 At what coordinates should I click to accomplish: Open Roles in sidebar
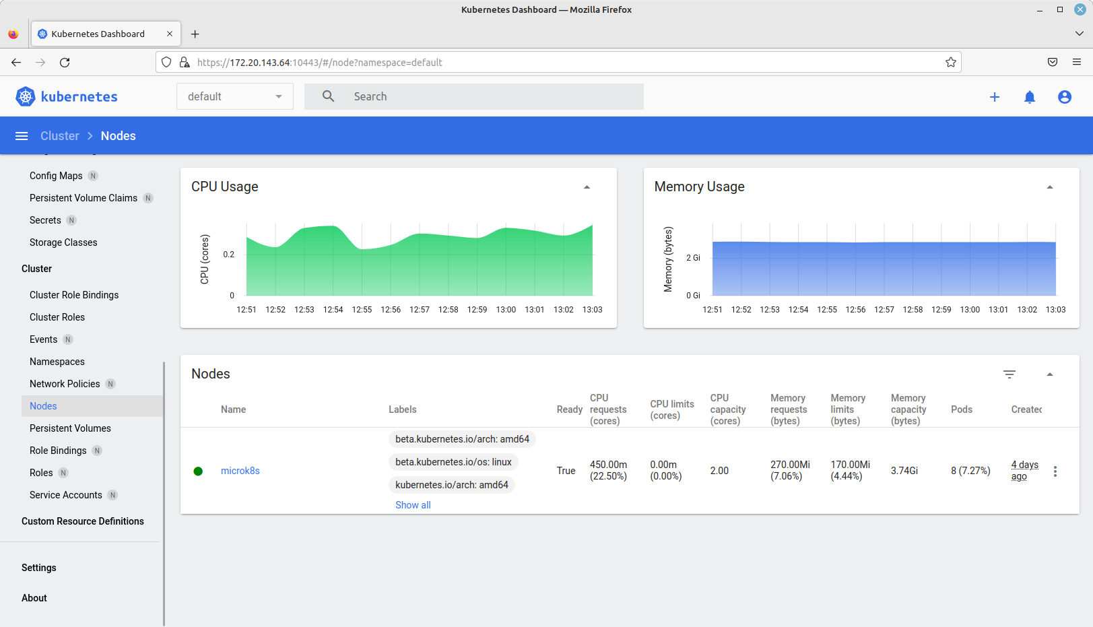tap(41, 473)
